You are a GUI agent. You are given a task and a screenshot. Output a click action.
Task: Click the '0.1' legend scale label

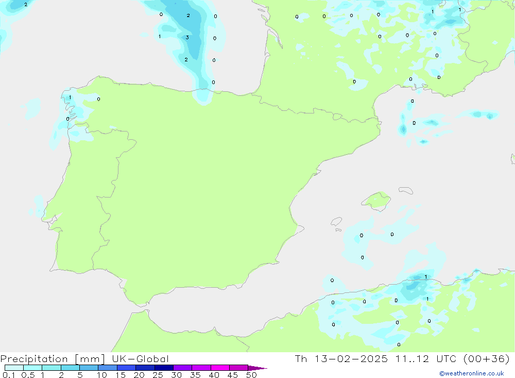click(x=9, y=375)
